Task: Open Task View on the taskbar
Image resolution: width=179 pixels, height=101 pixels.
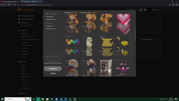Action: click(34, 99)
